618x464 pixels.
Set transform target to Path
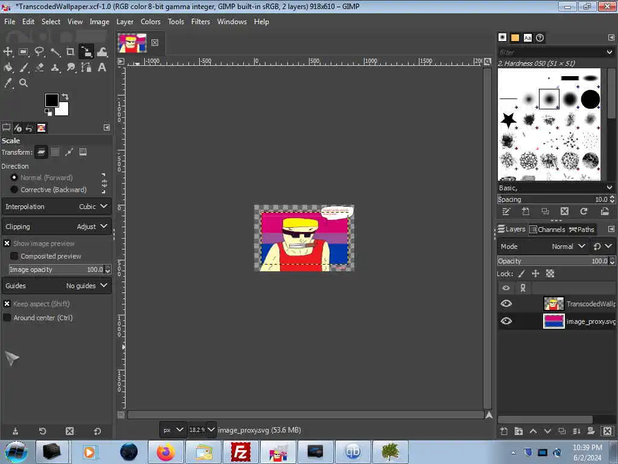(69, 152)
